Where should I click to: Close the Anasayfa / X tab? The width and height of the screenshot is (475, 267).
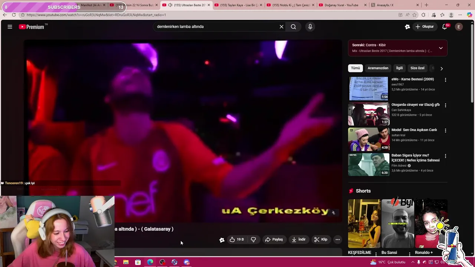click(417, 5)
